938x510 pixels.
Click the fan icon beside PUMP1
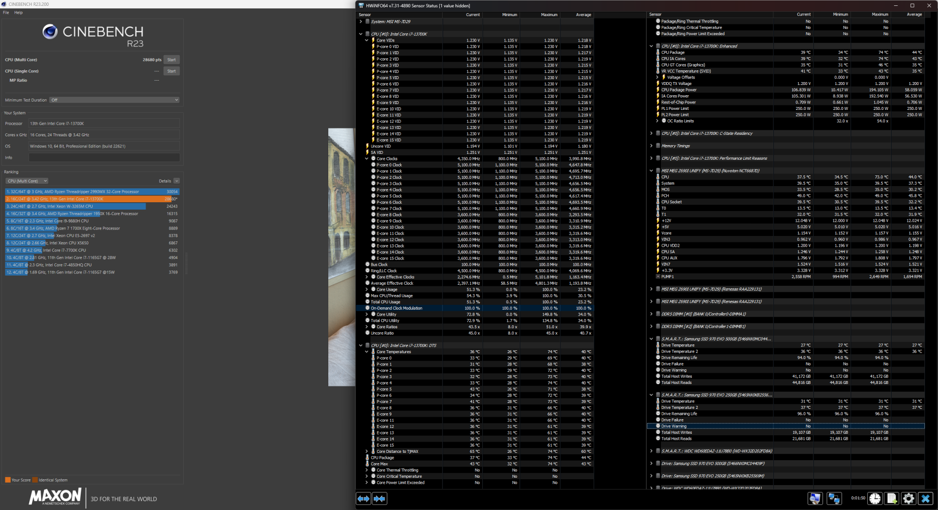[x=658, y=276]
